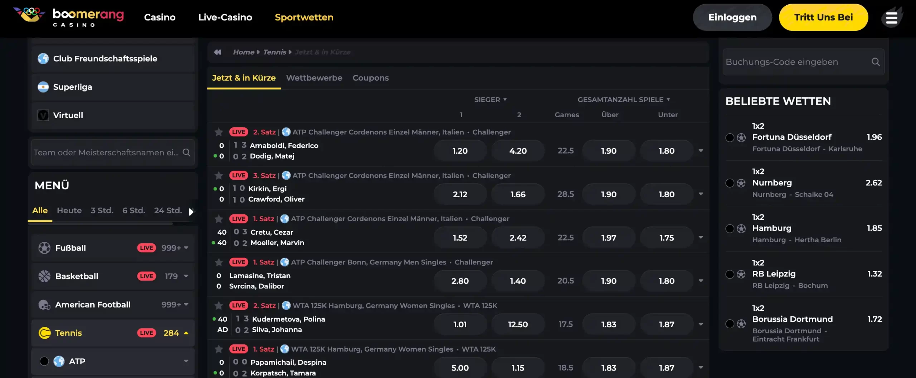Click the Basketball sport icon
This screenshot has height=378, width=916.
point(44,276)
